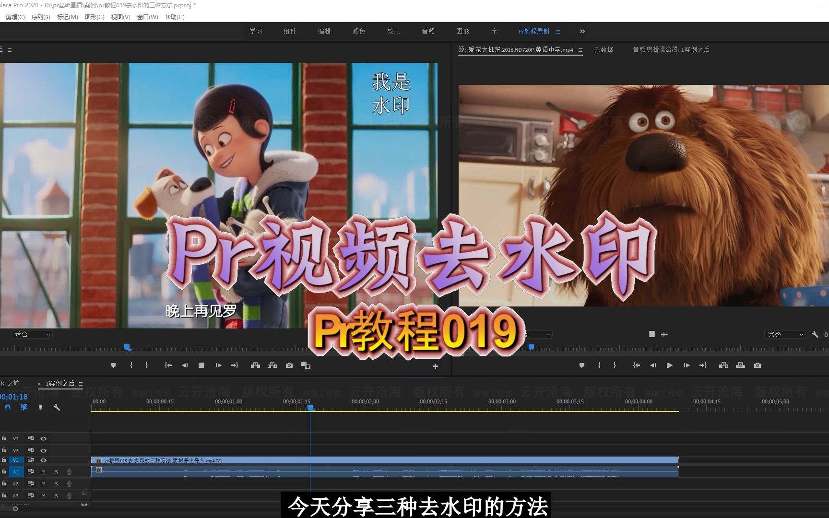Click Drag Video Only filmstrip icon
Viewport: 829px width, 518px height.
(x=652, y=334)
